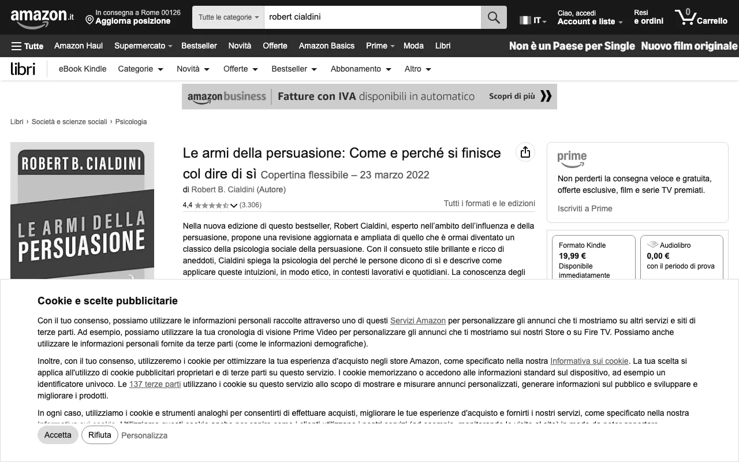Image resolution: width=739 pixels, height=462 pixels.
Task: Open the Altro dropdown
Action: tap(418, 69)
